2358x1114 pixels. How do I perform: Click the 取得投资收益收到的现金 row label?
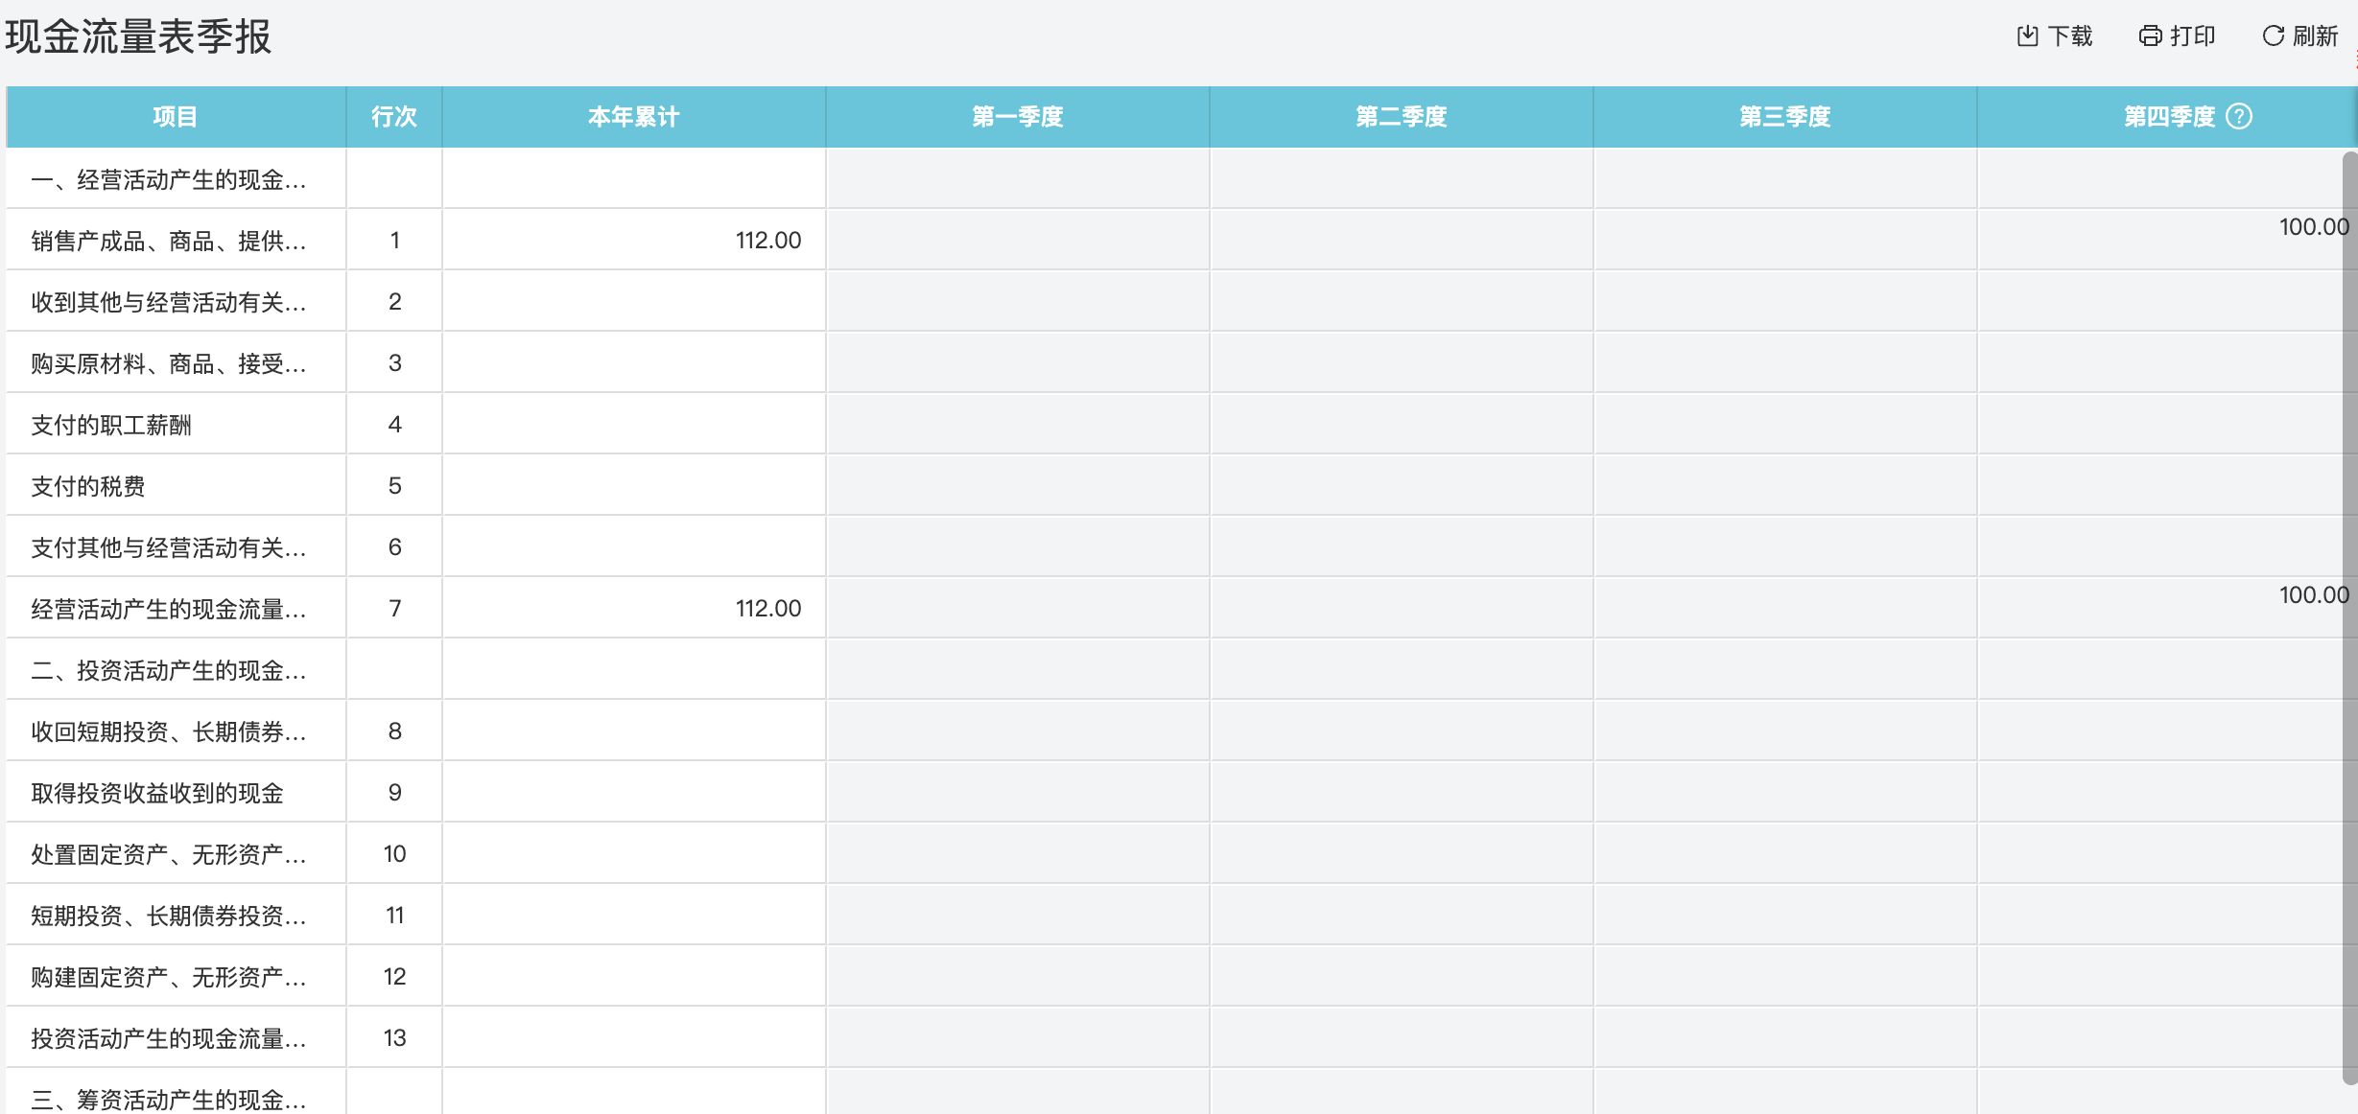tap(157, 793)
